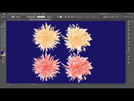Open the arrange documents dropdown
This screenshot has height=101, width=134.
[44, 14]
